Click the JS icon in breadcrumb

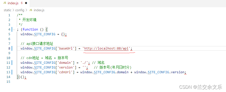point(31,10)
